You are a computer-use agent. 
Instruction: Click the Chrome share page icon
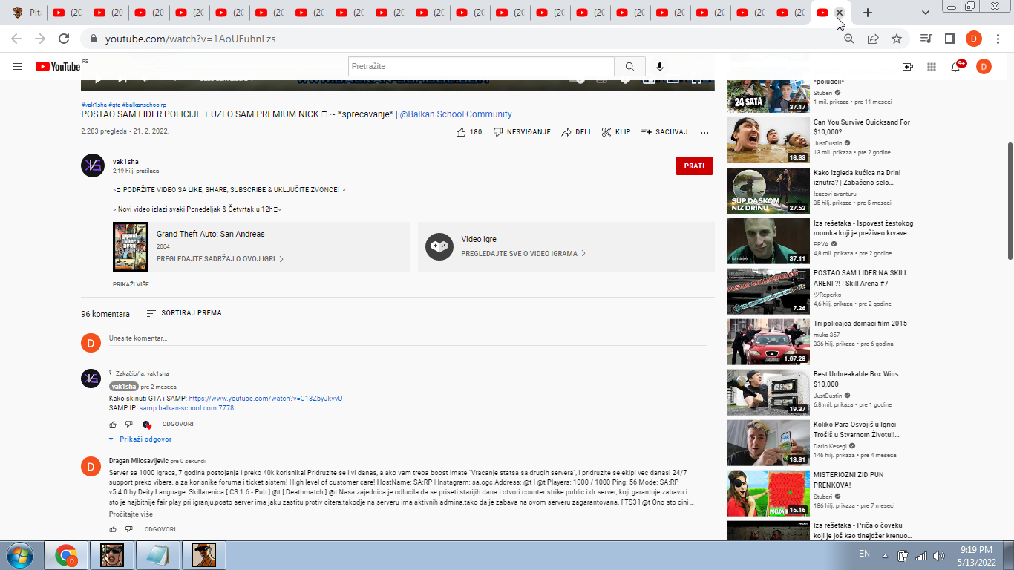(873, 39)
